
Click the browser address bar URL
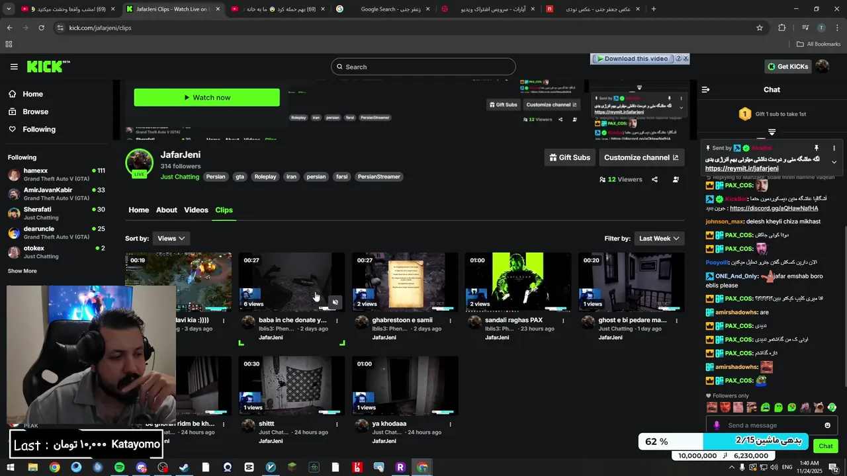(x=101, y=28)
